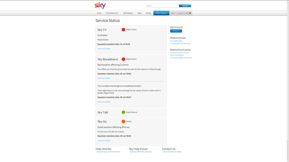The height and width of the screenshot is (162, 289).
Task: Open Find & Watch TV menu
Action: 112,13
